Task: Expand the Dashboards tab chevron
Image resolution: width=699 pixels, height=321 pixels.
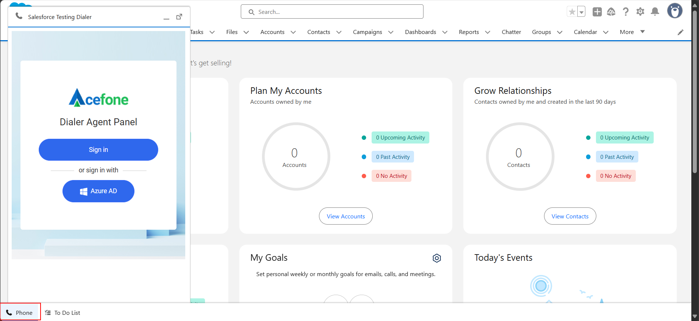Action: [445, 32]
